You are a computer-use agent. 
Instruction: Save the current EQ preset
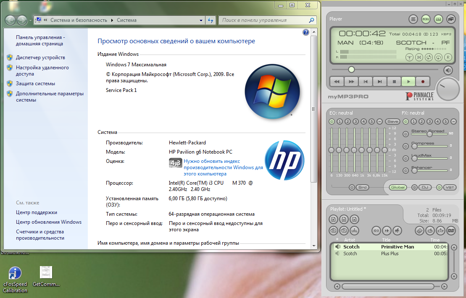tap(392, 122)
